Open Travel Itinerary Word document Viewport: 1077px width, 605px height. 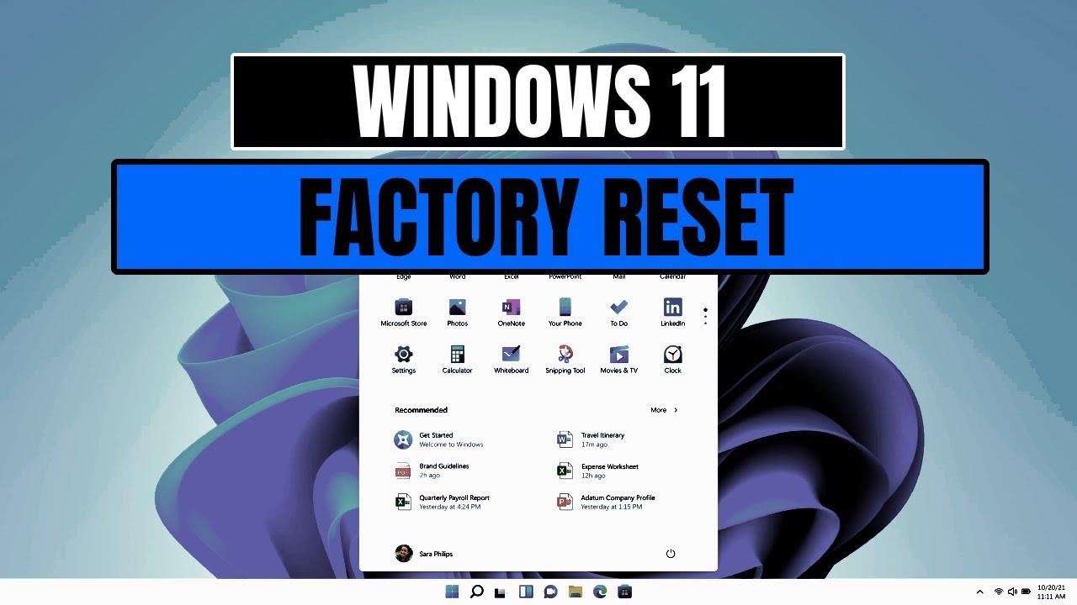pos(590,439)
